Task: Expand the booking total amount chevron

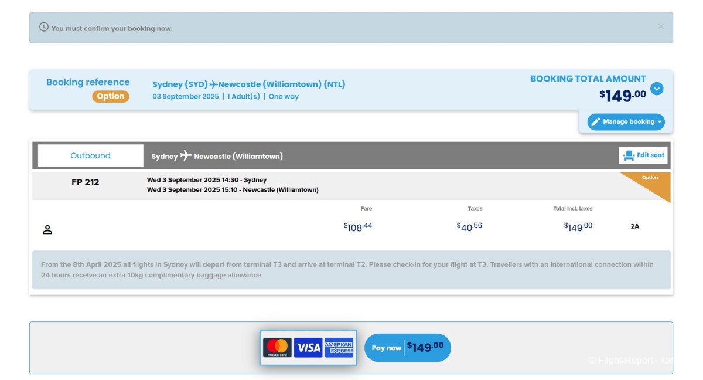Action: 657,89
